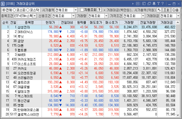Select the 동신건설 stock name
The height and width of the screenshot is (119, 182).
pyautogui.click(x=24, y=101)
